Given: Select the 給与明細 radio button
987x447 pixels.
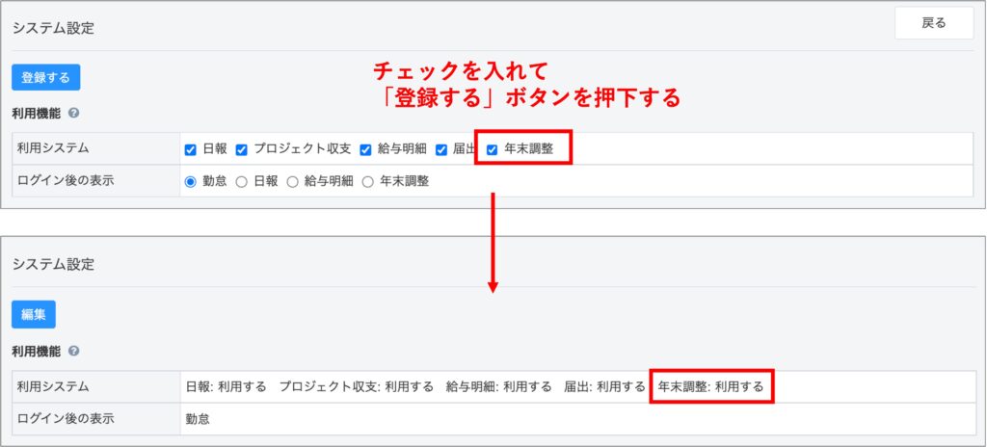Looking at the screenshot, I should (x=292, y=182).
